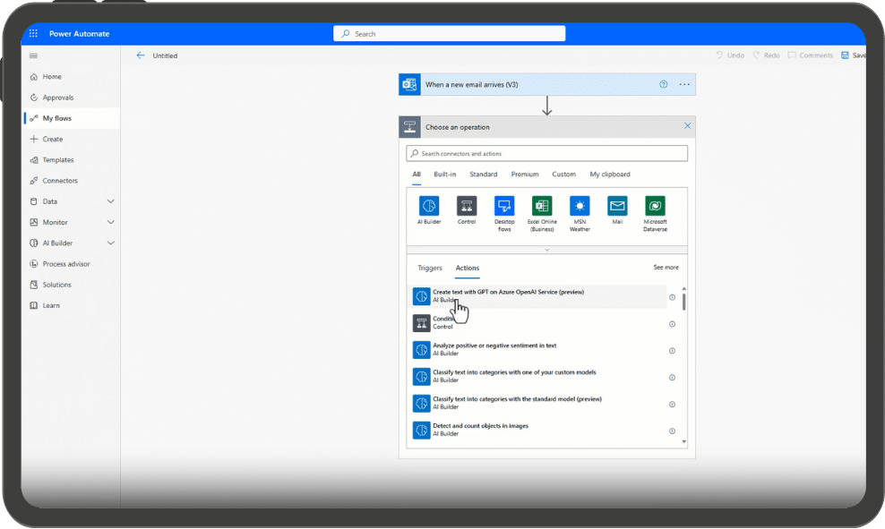Viewport: 885px width, 529px height.
Task: Select the Mail connector icon
Action: (617, 206)
